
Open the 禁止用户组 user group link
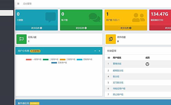[x=118, y=94]
